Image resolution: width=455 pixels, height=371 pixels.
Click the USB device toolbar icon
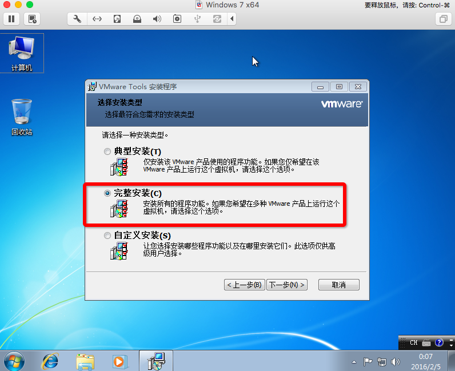[x=197, y=19]
